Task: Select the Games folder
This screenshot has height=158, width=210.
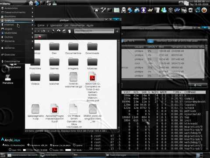Action: [54, 64]
